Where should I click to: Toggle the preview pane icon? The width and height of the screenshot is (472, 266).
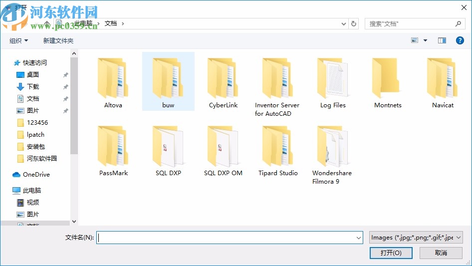[x=442, y=40]
